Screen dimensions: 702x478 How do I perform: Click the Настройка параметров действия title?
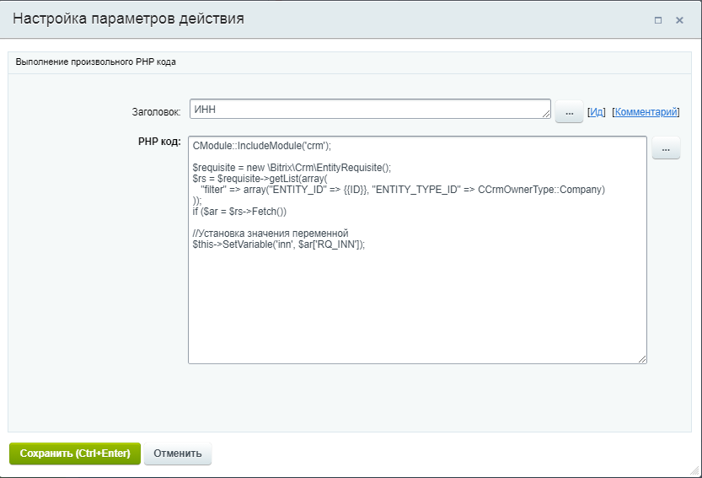[x=128, y=19]
